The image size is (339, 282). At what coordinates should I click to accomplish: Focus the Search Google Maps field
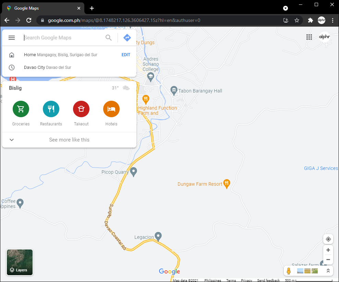pyautogui.click(x=64, y=38)
